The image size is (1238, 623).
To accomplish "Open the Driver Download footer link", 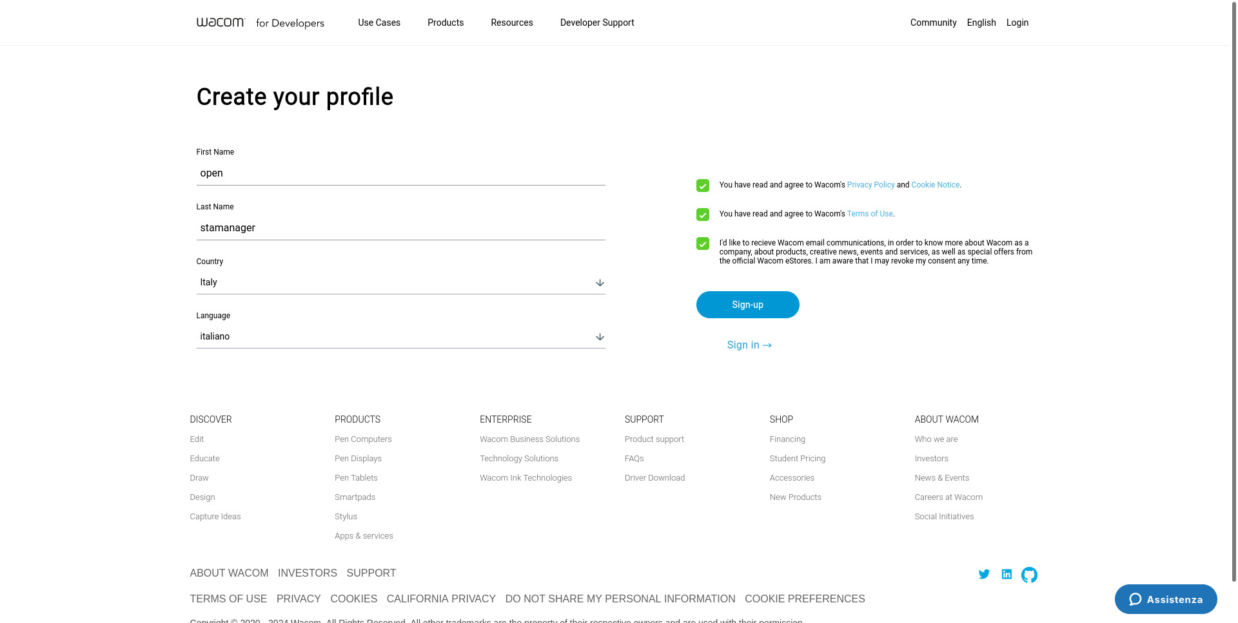I will pos(654,478).
